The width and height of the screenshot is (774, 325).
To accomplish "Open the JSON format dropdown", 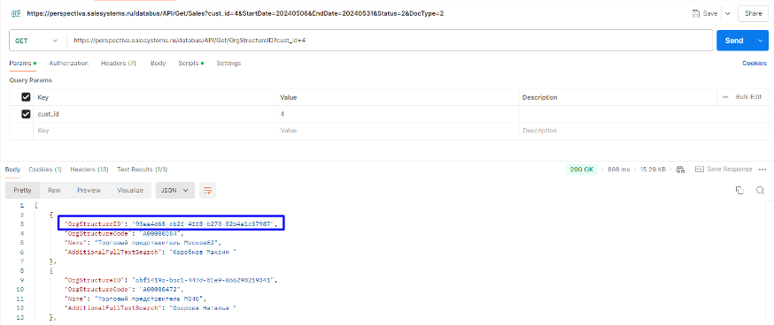I will coord(175,191).
